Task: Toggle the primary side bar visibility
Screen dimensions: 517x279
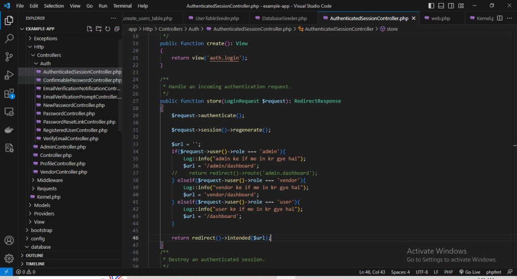Action: coord(431,6)
